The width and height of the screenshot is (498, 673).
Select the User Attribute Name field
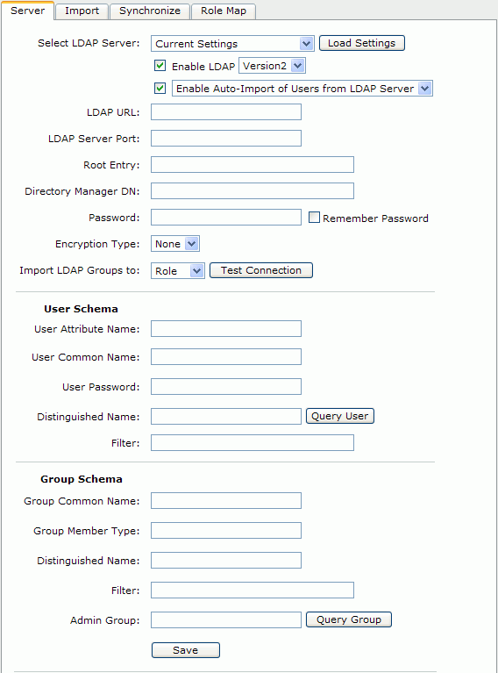[226, 329]
